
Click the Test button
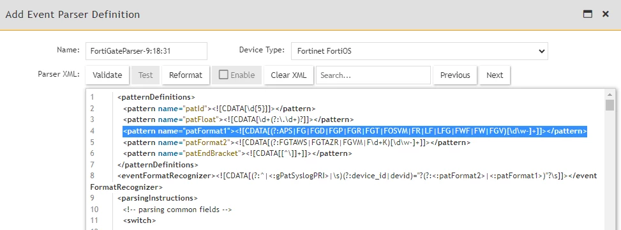(146, 75)
